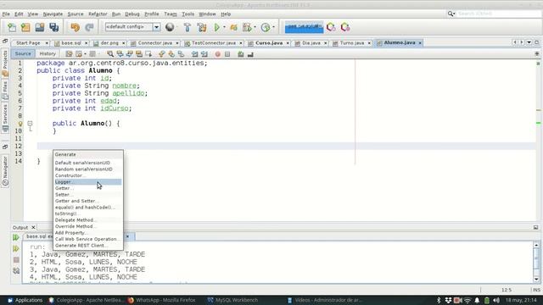Click the lightbulb hint icon on line 9

[x=20, y=124]
